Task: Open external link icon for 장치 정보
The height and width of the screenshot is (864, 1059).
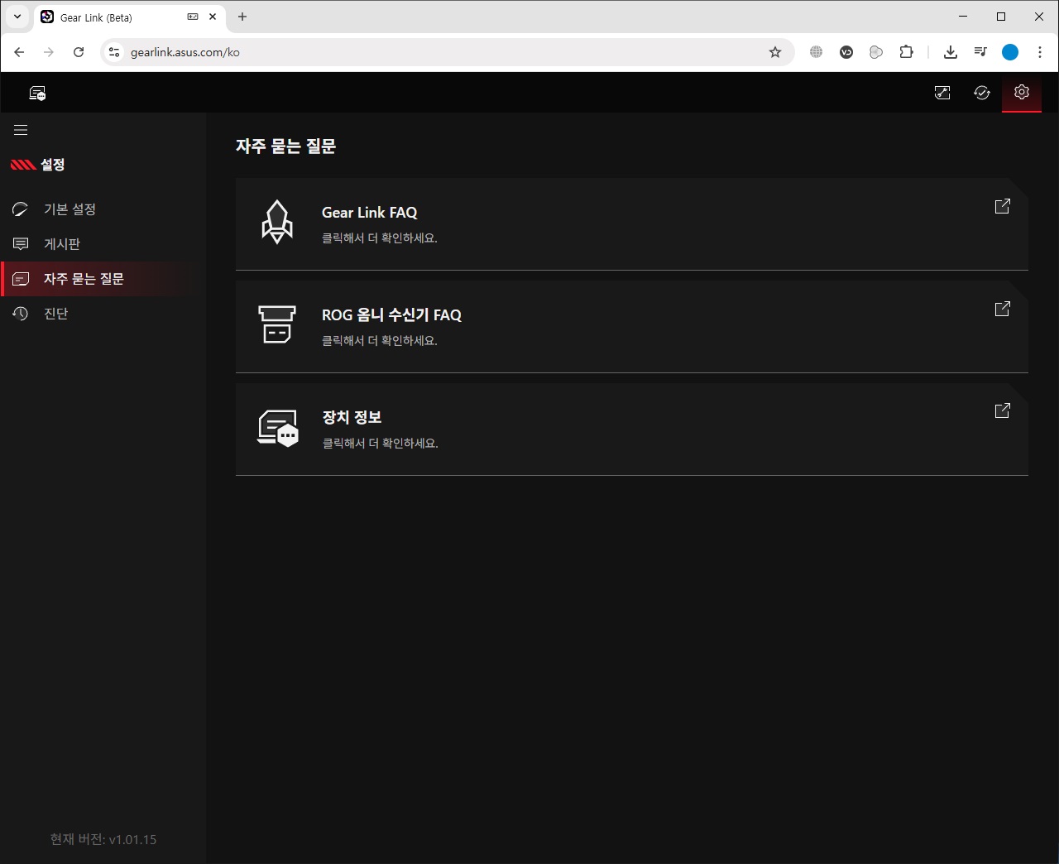Action: pos(1002,410)
